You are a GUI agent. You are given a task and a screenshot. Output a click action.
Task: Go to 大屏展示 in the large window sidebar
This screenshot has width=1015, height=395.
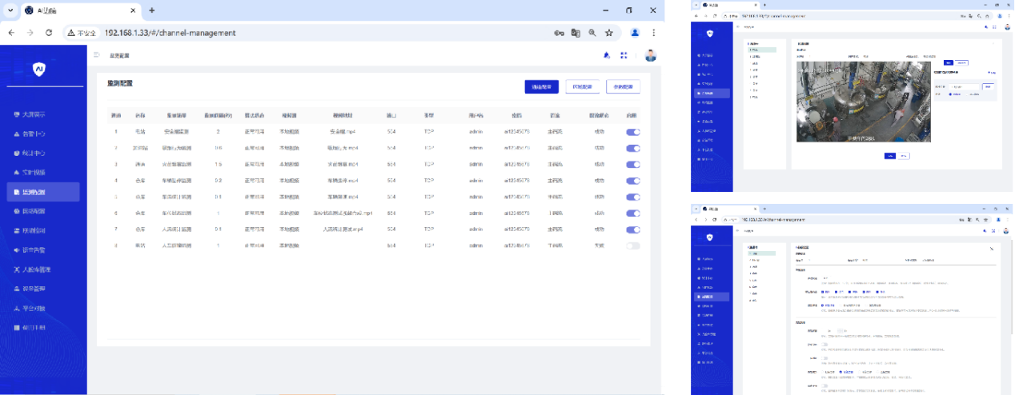pyautogui.click(x=34, y=114)
